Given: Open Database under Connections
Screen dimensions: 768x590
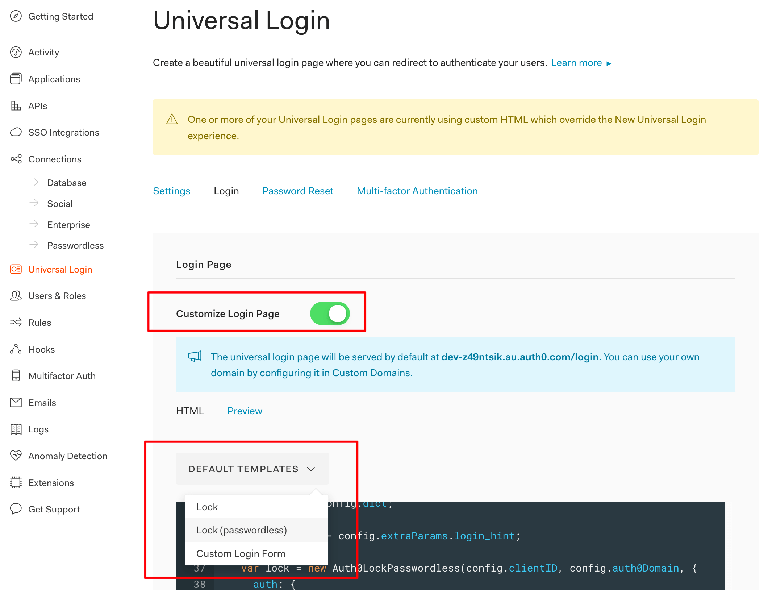Looking at the screenshot, I should [x=67, y=183].
